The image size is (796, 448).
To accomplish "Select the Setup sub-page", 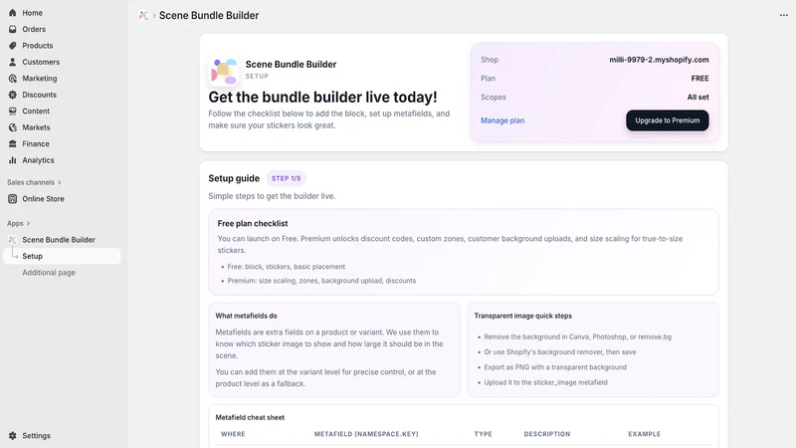I will click(x=62, y=256).
